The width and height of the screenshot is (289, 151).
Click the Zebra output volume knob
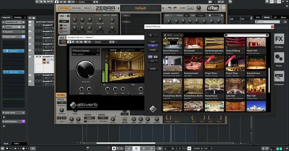199,7
